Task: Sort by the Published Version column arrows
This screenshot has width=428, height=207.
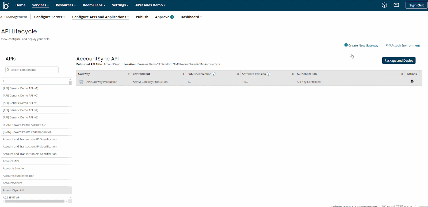Action: point(238,74)
